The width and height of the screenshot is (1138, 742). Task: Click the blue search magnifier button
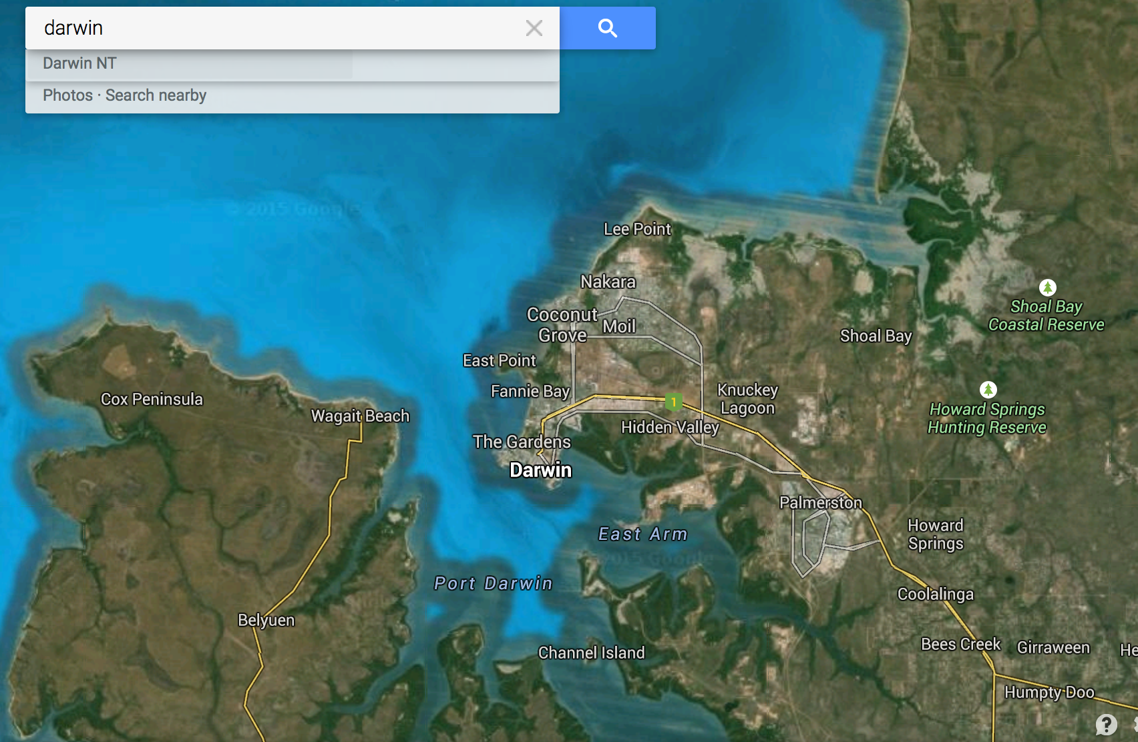607,28
